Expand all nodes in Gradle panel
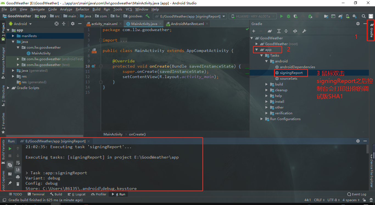The image size is (375, 205). (279, 31)
